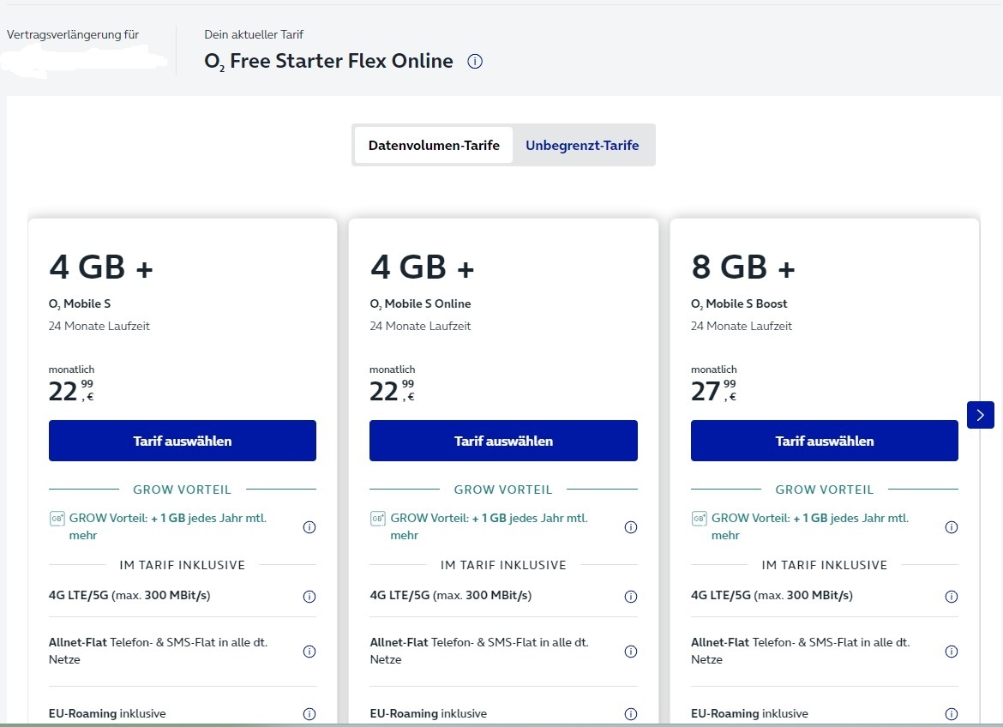Open EU-Roaming info icon in O2 Mobile S Boost card

tap(952, 714)
